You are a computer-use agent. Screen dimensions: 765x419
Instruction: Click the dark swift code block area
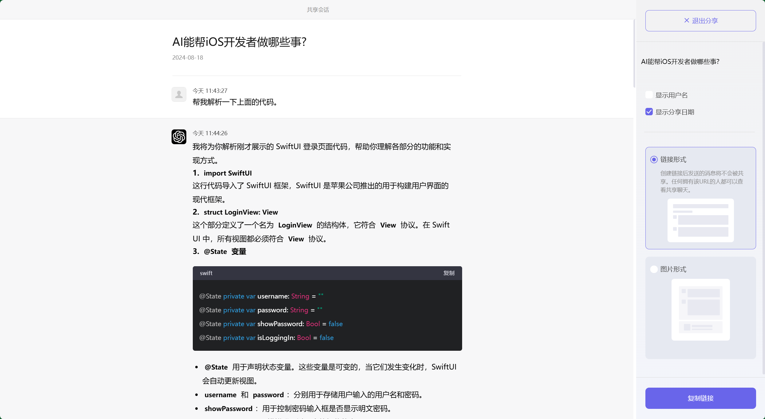click(x=327, y=317)
